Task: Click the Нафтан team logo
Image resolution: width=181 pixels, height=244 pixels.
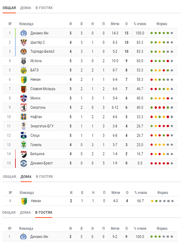Action: [24, 117]
